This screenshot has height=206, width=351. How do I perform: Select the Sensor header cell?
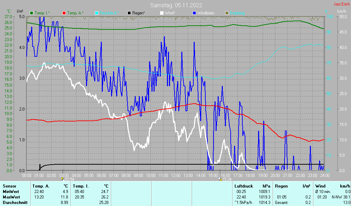(9, 186)
